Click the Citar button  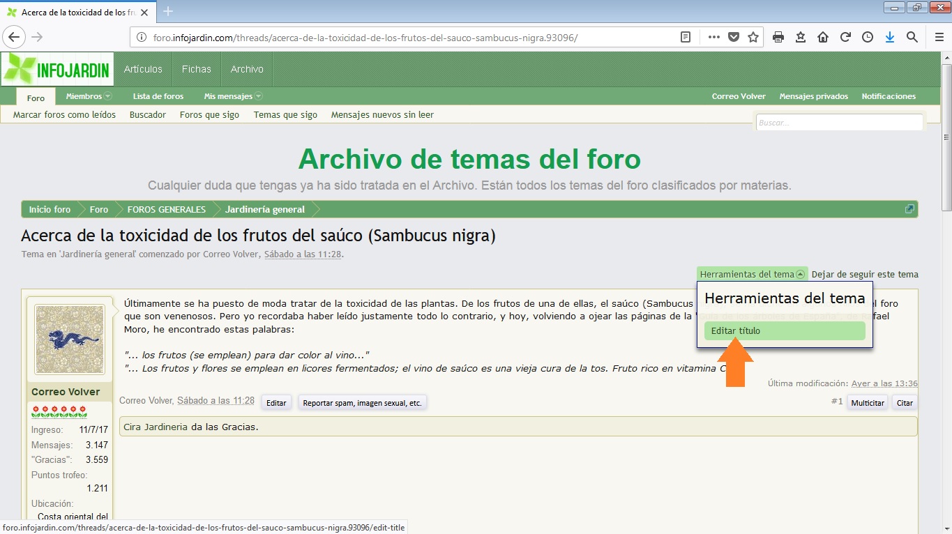[905, 403]
